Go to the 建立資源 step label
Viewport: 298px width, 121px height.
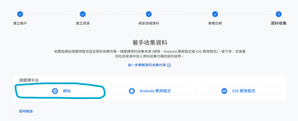(83, 24)
